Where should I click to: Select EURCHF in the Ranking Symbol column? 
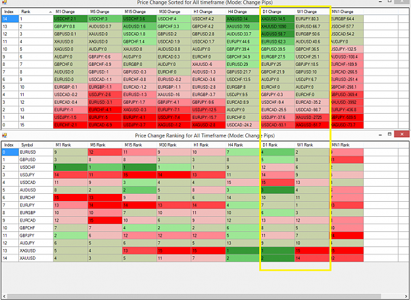pos(36,198)
